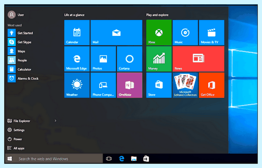Launch the OneNote tile
This screenshot has width=262, height=168.
[130, 85]
